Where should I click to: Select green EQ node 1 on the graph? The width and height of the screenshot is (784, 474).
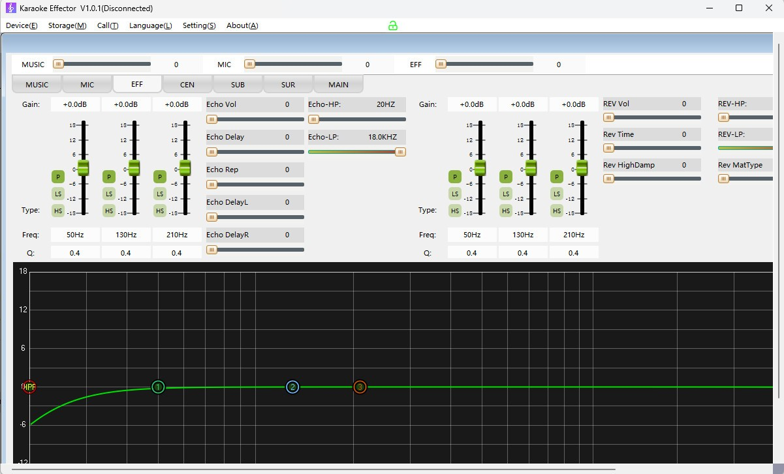tap(158, 387)
